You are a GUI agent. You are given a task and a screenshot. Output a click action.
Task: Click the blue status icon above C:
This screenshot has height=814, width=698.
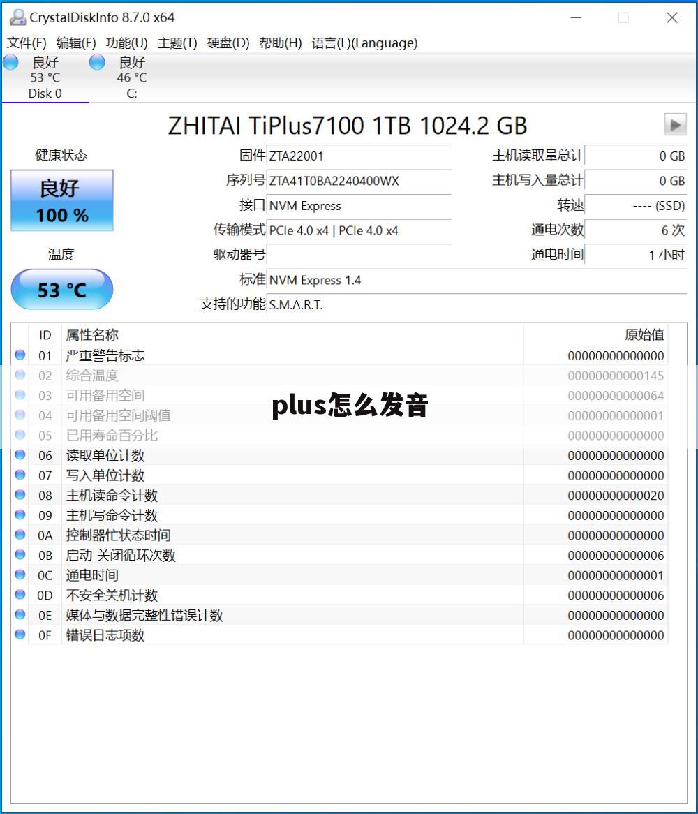(x=97, y=62)
